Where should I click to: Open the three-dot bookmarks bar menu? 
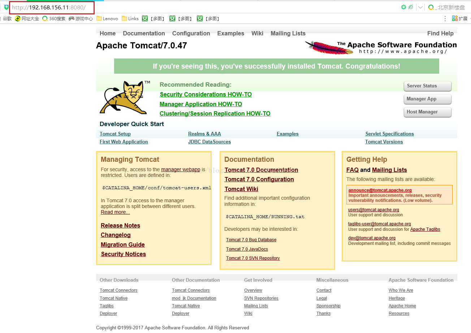445,18
